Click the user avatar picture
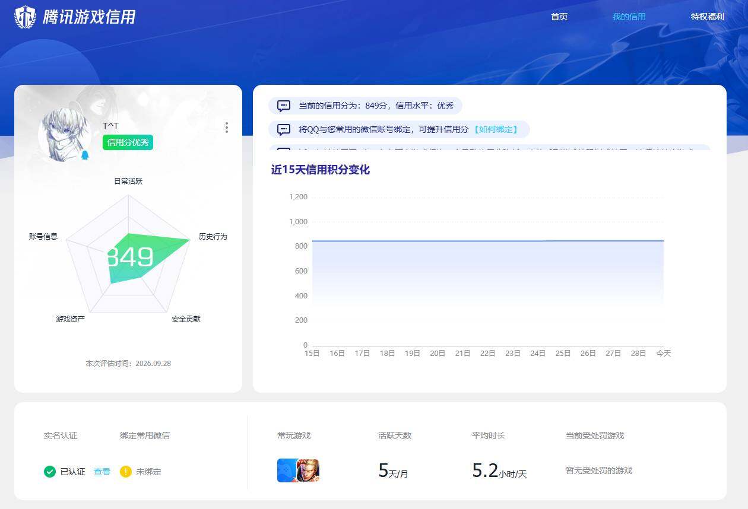748x509 pixels. click(x=65, y=135)
